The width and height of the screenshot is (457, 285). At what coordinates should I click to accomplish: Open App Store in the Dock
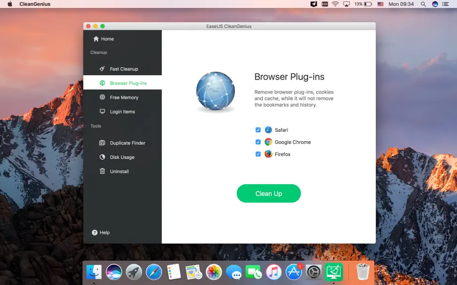click(294, 272)
